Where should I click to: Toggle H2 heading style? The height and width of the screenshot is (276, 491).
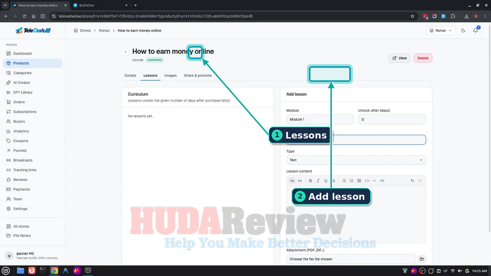pos(292,181)
